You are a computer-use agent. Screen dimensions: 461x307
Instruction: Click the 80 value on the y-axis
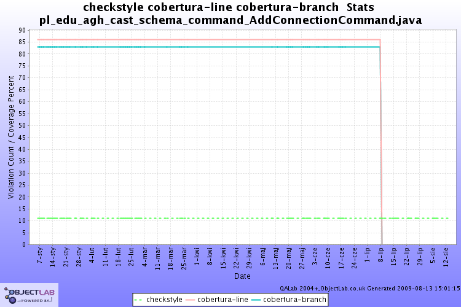tap(22, 54)
